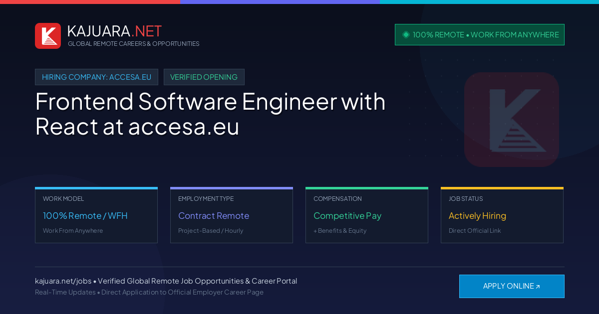This screenshot has height=314, width=599.
Task: Open the KAJUARA.NET site title
Action: 114,31
